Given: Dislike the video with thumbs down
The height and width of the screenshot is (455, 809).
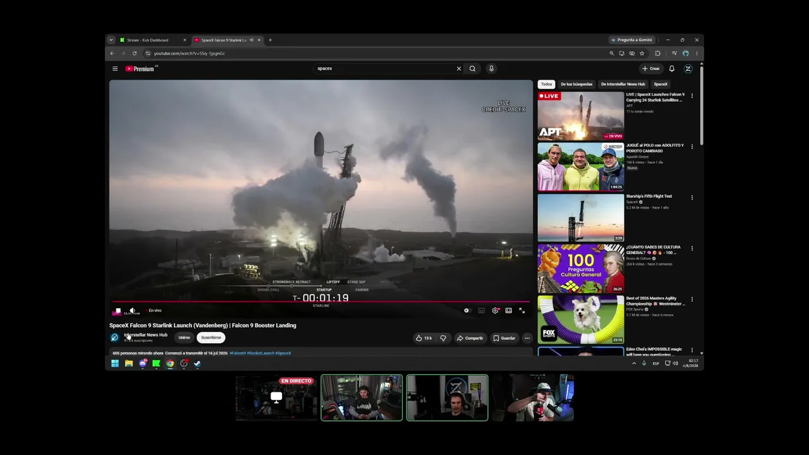Looking at the screenshot, I should [x=443, y=339].
